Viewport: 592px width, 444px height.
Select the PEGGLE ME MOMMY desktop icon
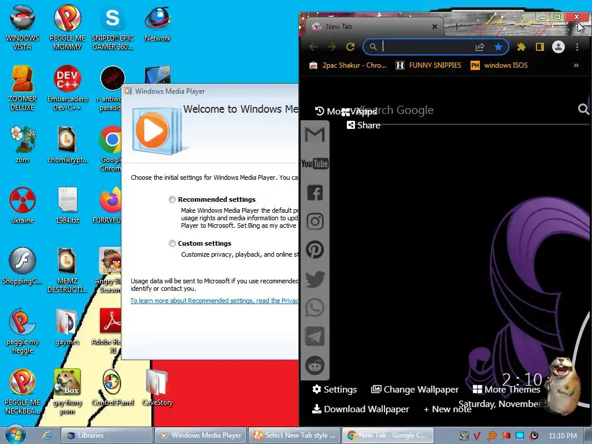(67, 27)
